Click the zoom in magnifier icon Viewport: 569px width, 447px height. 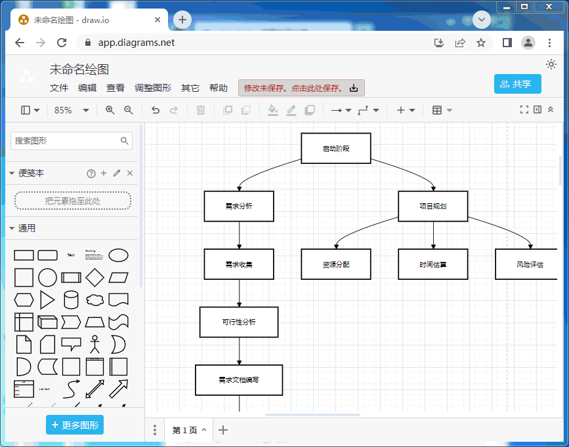point(110,110)
